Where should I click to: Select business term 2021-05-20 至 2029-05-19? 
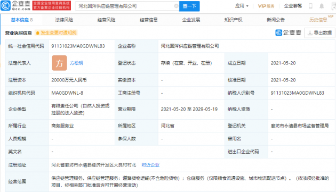point(189,109)
